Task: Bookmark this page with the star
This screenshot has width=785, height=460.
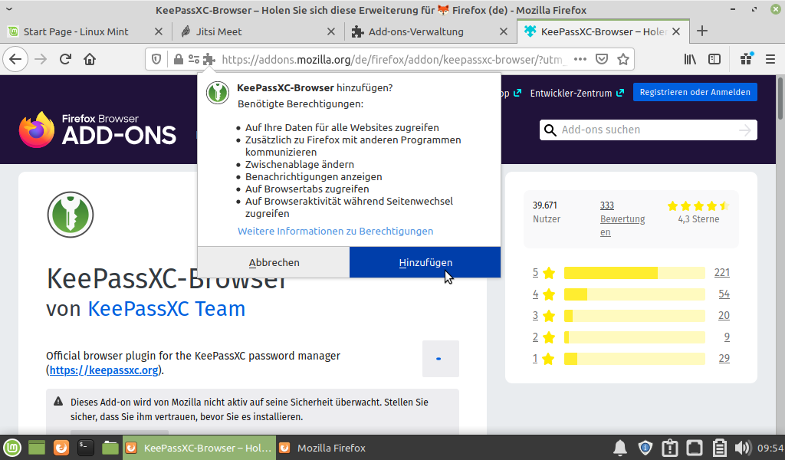Action: click(x=623, y=60)
